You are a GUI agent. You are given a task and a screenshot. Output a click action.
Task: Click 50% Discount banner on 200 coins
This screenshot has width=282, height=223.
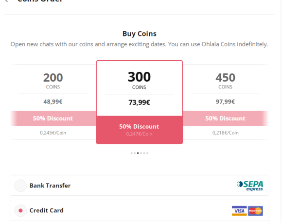[53, 118]
